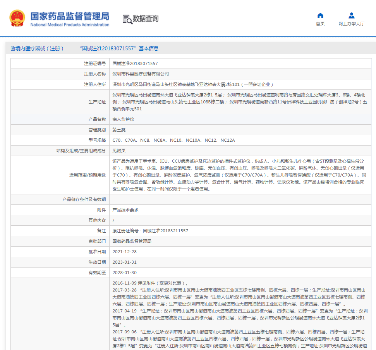Open the 首页 text link

click(320, 24)
